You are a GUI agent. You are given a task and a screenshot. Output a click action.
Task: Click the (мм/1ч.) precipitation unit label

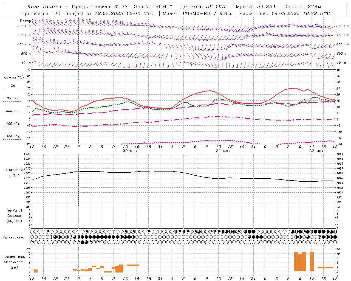click(14, 221)
